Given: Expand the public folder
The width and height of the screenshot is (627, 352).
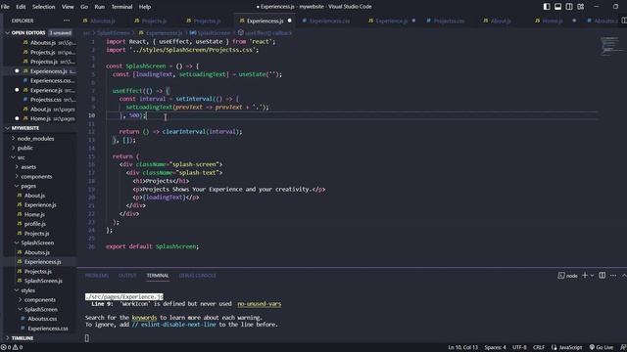Looking at the screenshot, I should tap(24, 148).
